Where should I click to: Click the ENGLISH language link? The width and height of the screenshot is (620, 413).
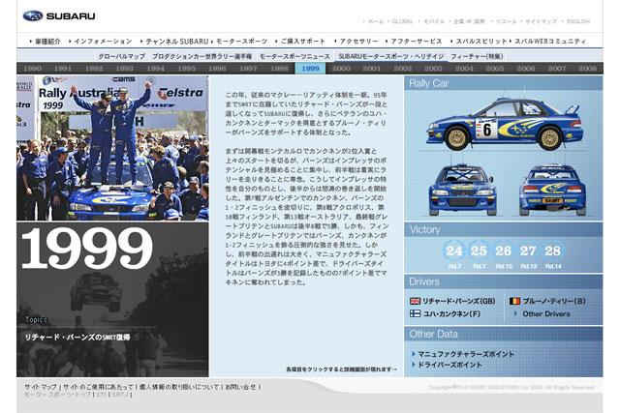(578, 21)
